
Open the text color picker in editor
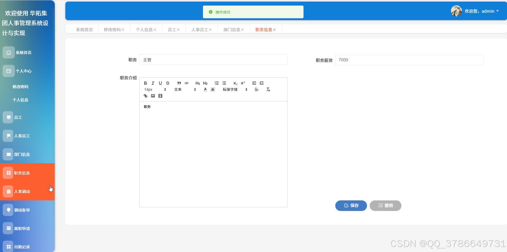(x=205, y=89)
